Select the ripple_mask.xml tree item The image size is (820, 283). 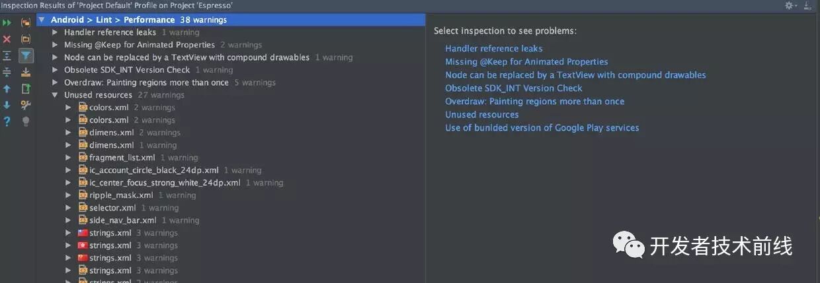(x=121, y=195)
